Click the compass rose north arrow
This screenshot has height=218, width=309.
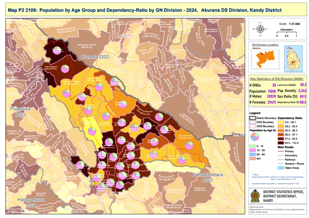260,29
